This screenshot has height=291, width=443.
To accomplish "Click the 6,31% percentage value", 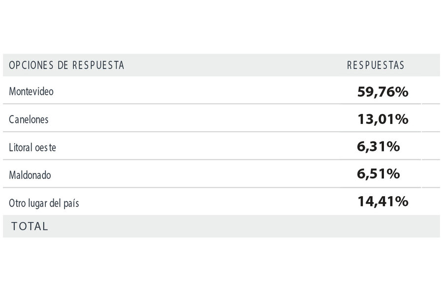I will 379,146.
